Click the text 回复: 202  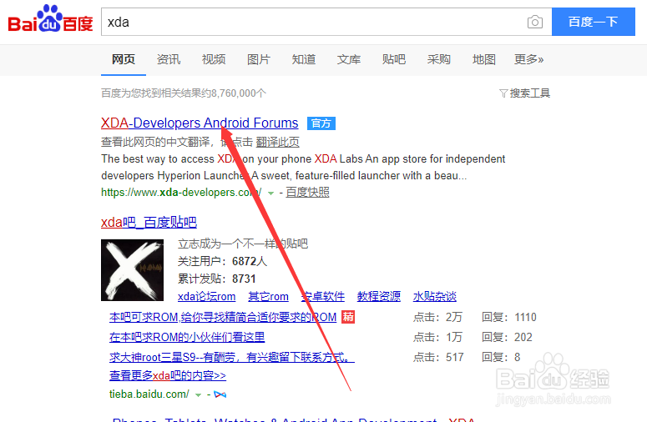click(x=507, y=338)
